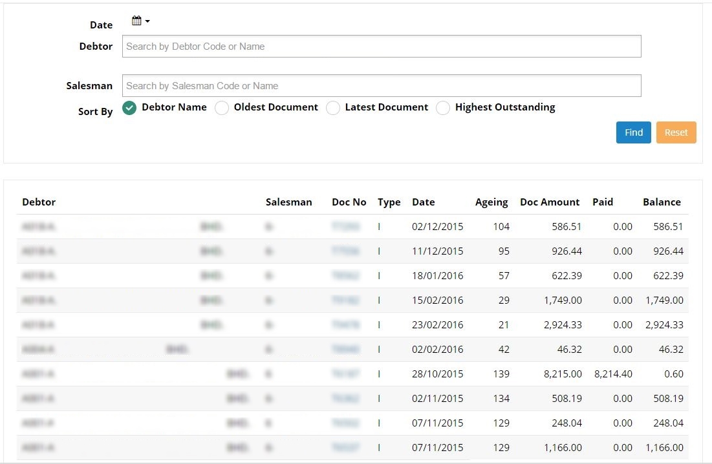712x464 pixels.
Task: Click the Ageing column header
Action: click(491, 202)
